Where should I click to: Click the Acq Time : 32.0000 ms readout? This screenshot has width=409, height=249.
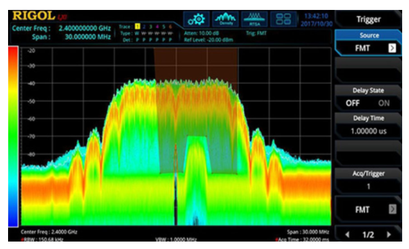coord(302,239)
